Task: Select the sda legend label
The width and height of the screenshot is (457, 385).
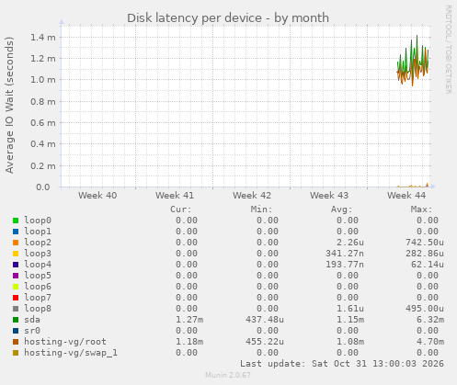Action: point(32,320)
